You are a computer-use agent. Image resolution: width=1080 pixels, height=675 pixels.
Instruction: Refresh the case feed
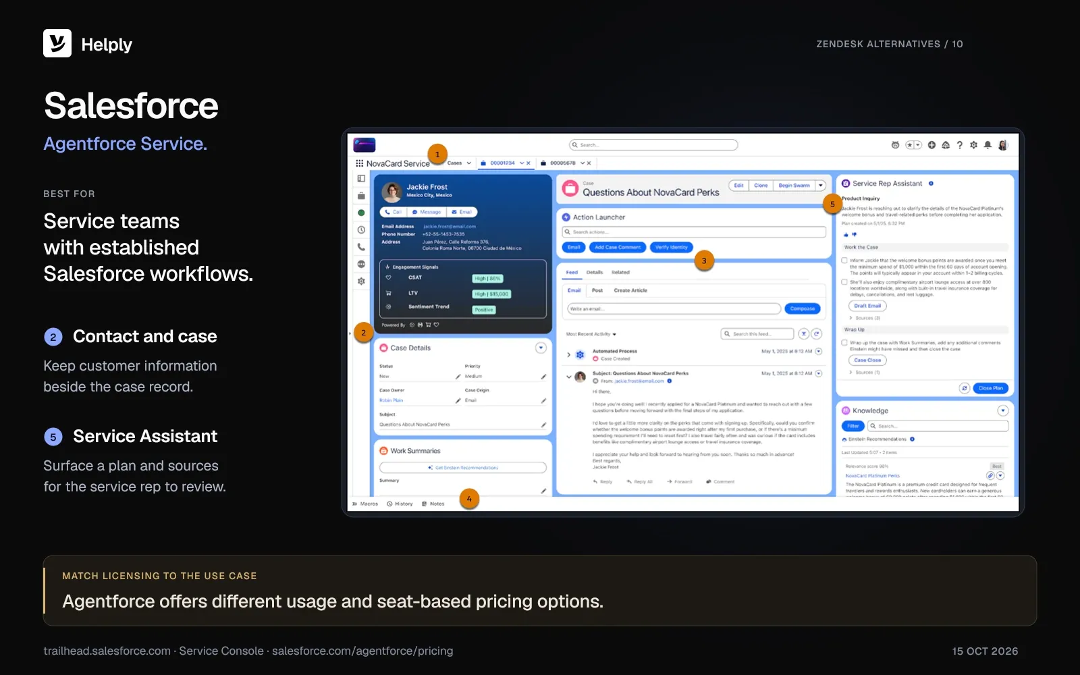(817, 333)
